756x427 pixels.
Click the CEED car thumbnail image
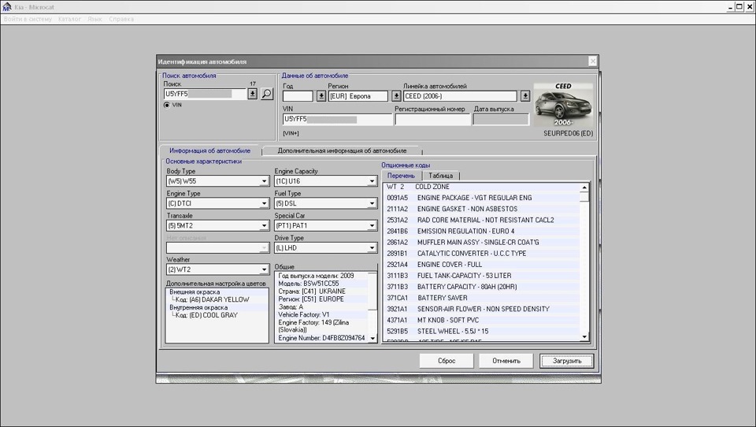pyautogui.click(x=563, y=105)
